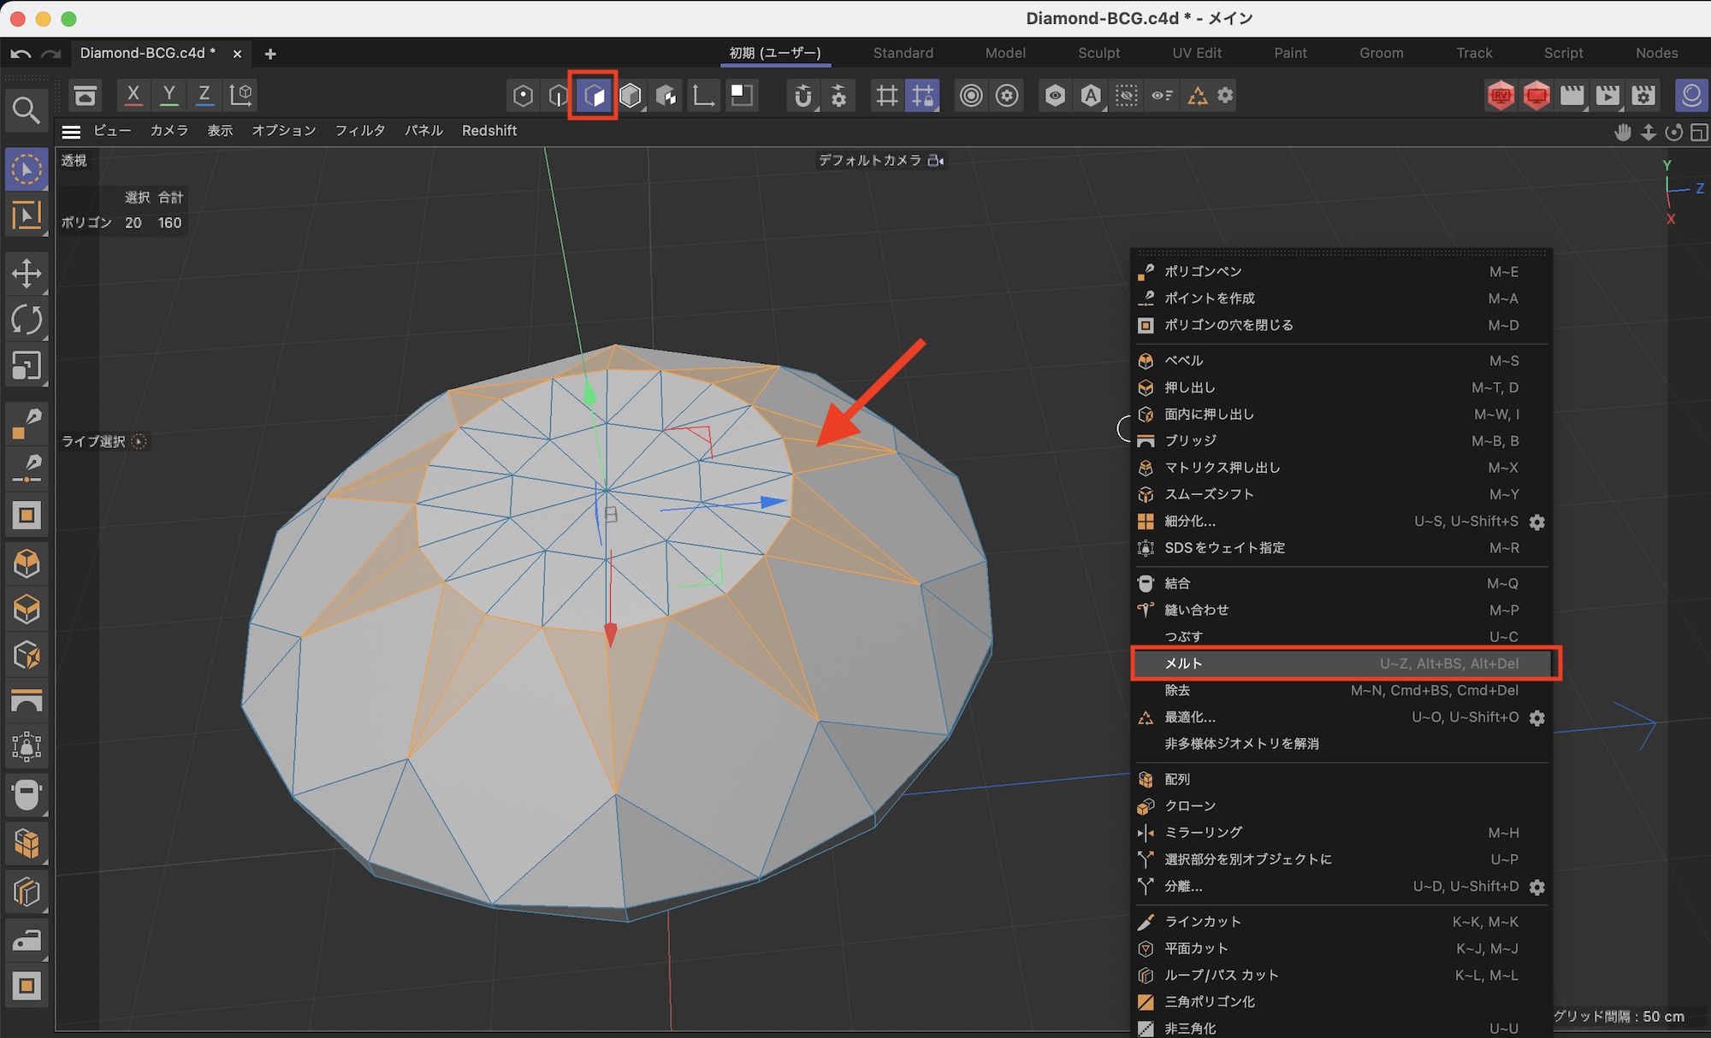Screen dimensions: 1711x1038
Task: Toggle X axis lock
Action: 133,96
